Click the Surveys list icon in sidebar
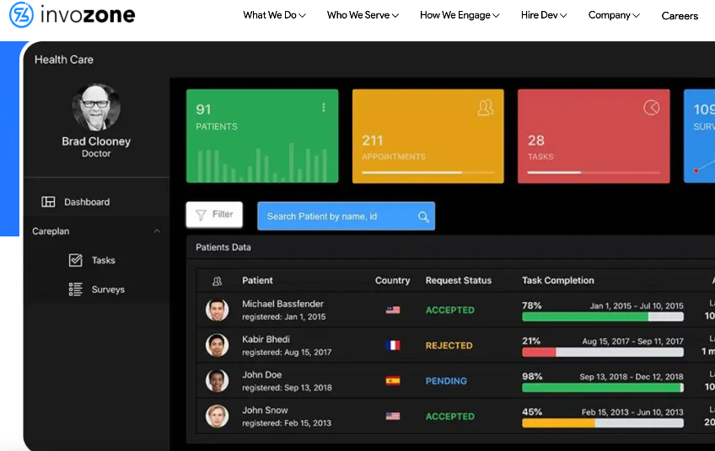715x451 pixels. pos(76,289)
